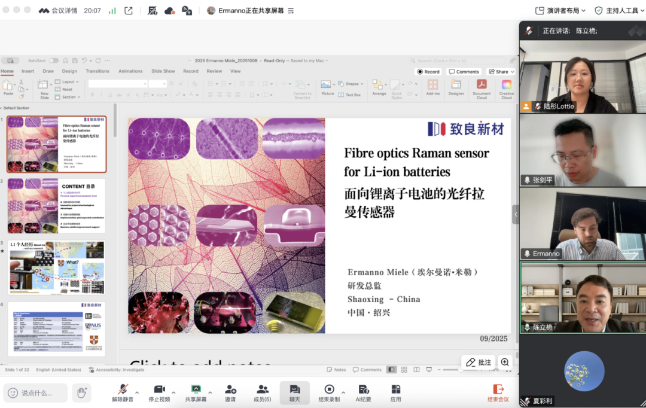Click End Meeting (结束会议)
The height and width of the screenshot is (408, 646).
(498, 392)
